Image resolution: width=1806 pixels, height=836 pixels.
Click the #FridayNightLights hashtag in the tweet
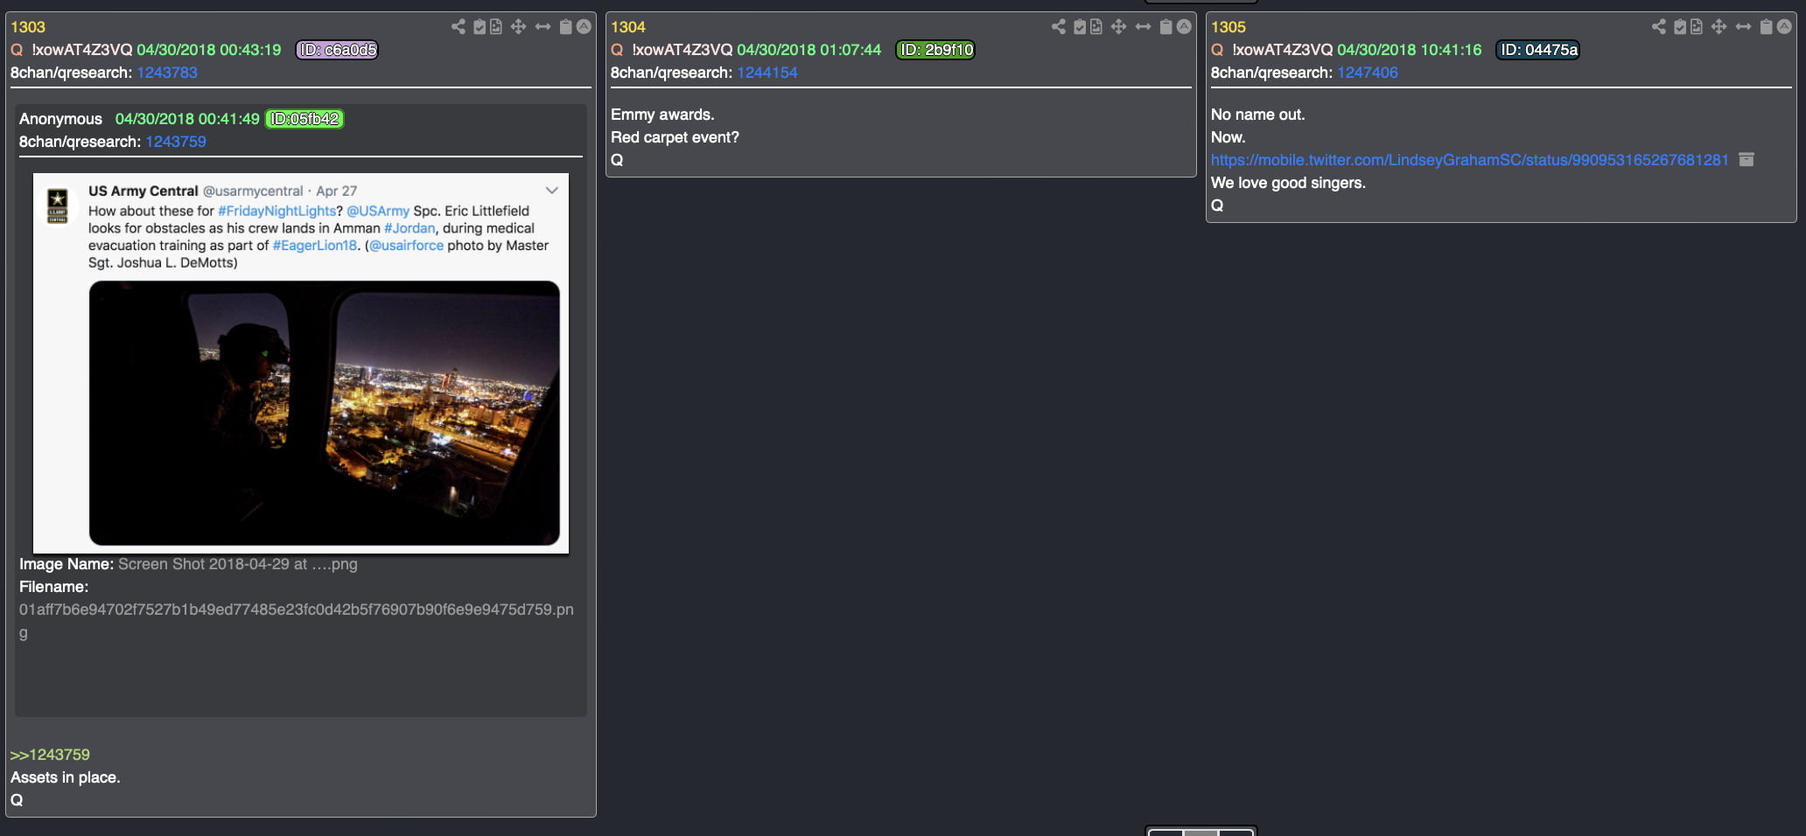(277, 211)
